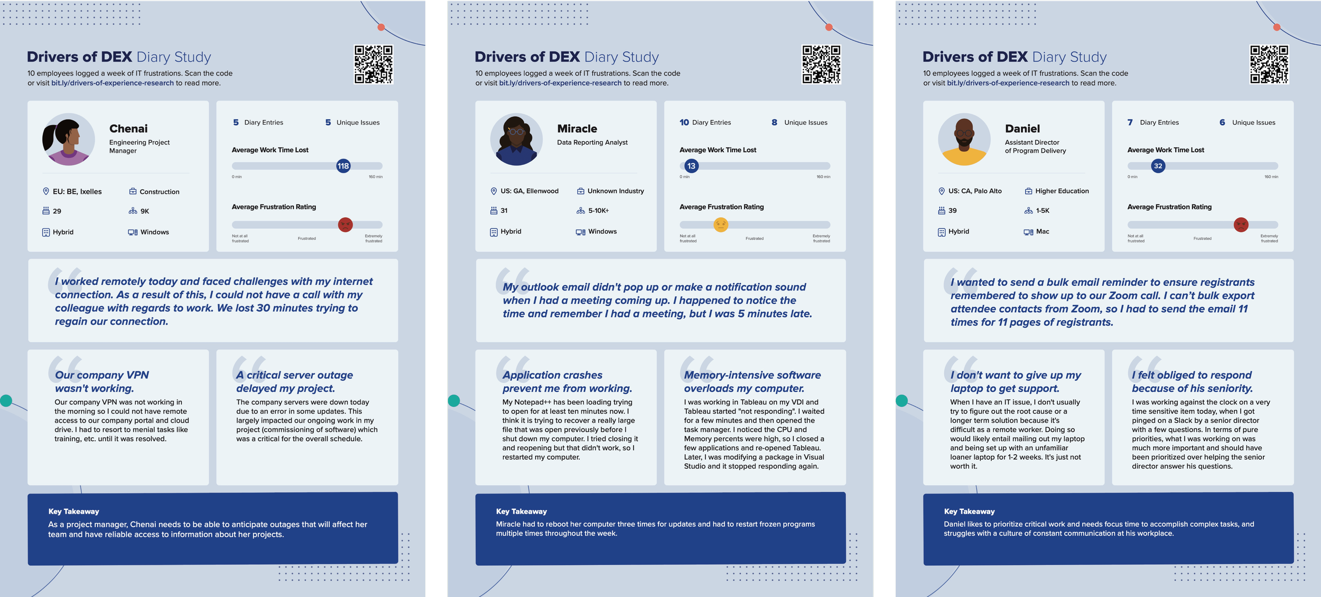Click Daniel's profile avatar

[x=964, y=139]
